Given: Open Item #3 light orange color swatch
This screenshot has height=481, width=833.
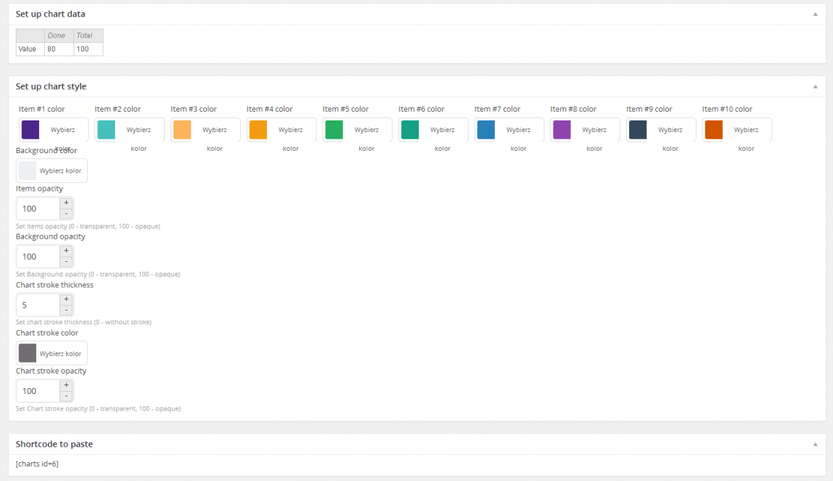Looking at the screenshot, I should (x=182, y=130).
